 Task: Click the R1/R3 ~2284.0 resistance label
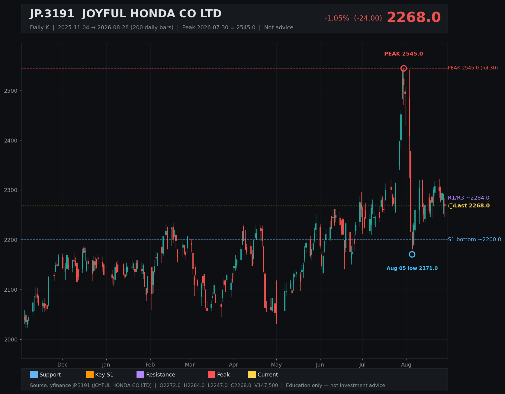tap(468, 198)
